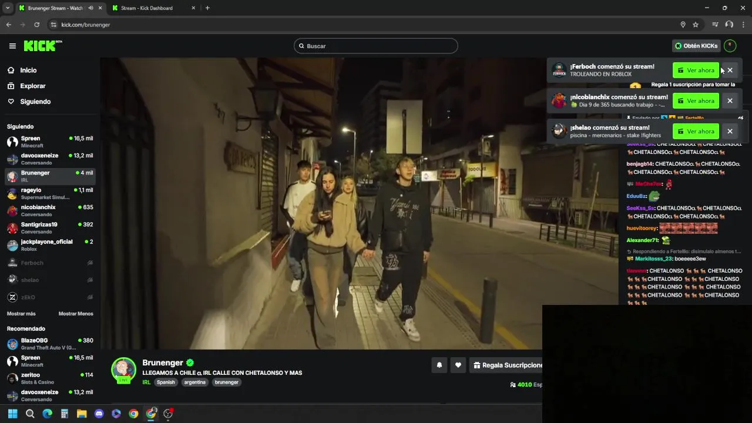Open the Santigrizas19 channel in the sidebar
The width and height of the screenshot is (752, 423).
[50, 227]
